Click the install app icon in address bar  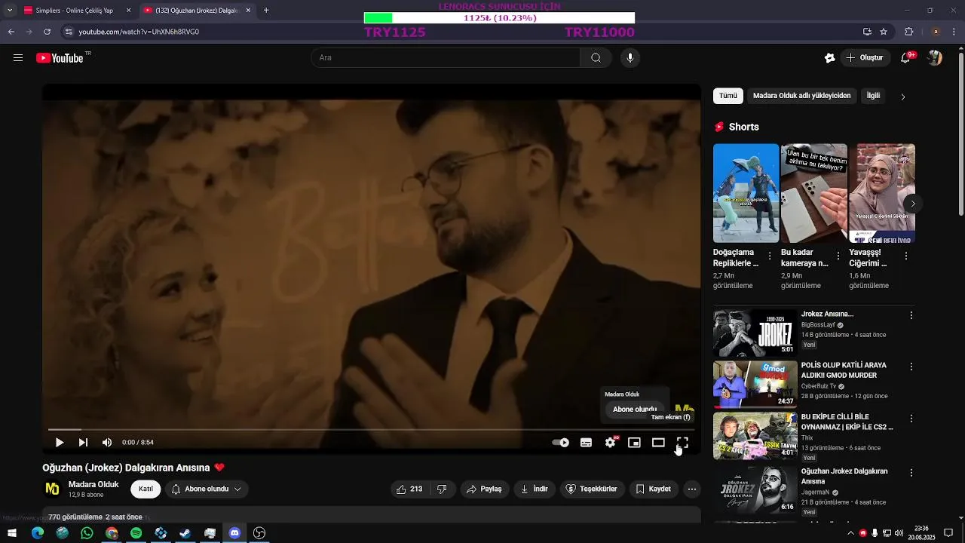tap(867, 32)
